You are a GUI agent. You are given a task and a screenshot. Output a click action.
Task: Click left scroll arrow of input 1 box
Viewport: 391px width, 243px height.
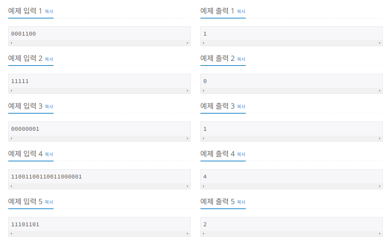11,43
